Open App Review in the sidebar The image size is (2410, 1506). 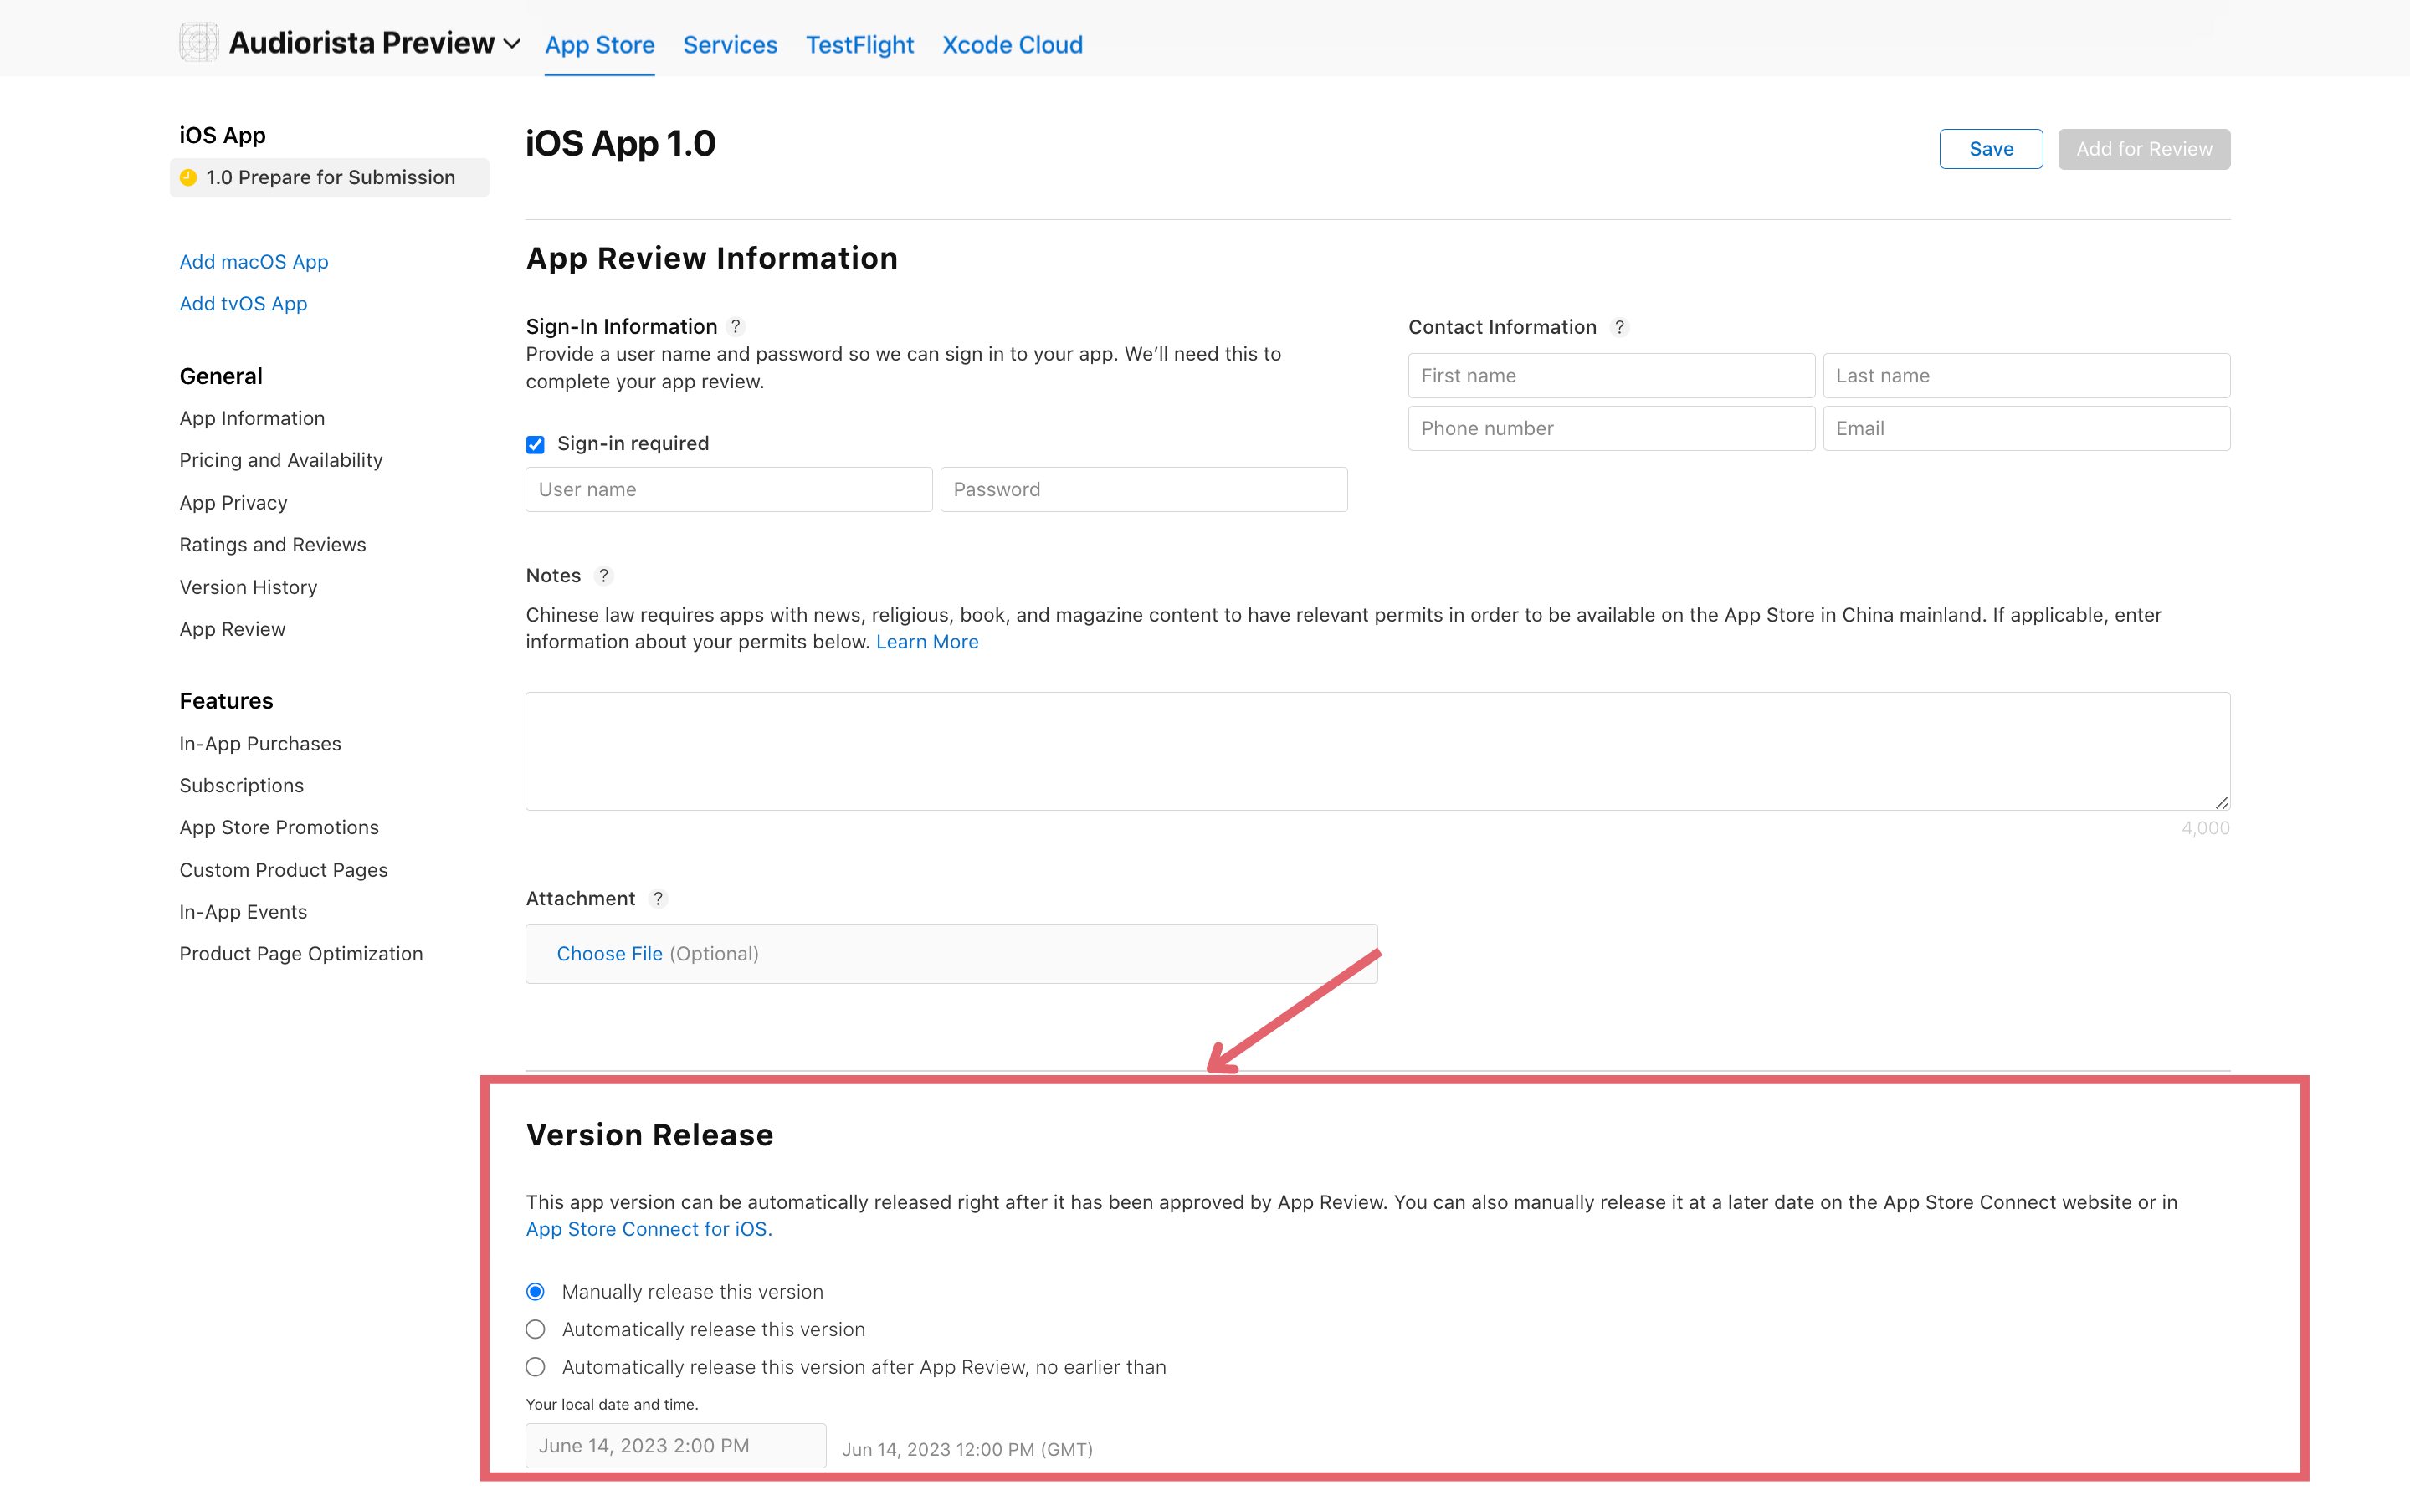click(x=232, y=629)
